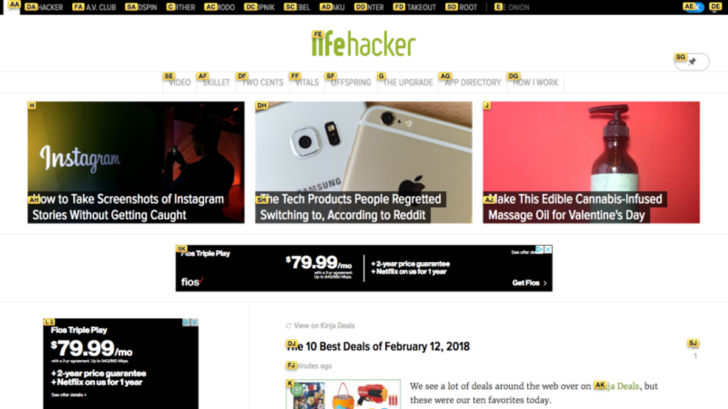The image size is (728, 409).
Task: Star the 10 Best Deals article
Action: click(695, 346)
